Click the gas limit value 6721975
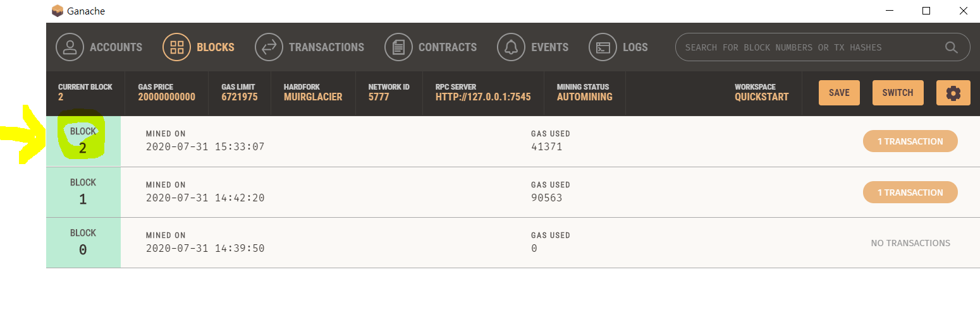The image size is (980, 320). 240,97
